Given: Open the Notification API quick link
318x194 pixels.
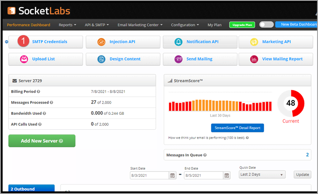Looking at the screenshot, I should [x=200, y=42].
